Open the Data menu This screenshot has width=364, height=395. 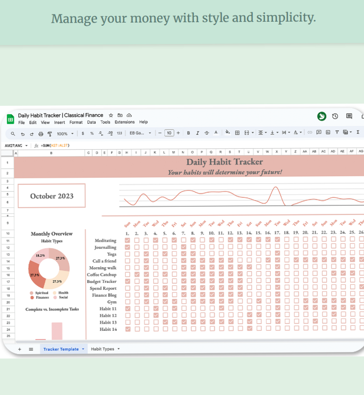(91, 122)
